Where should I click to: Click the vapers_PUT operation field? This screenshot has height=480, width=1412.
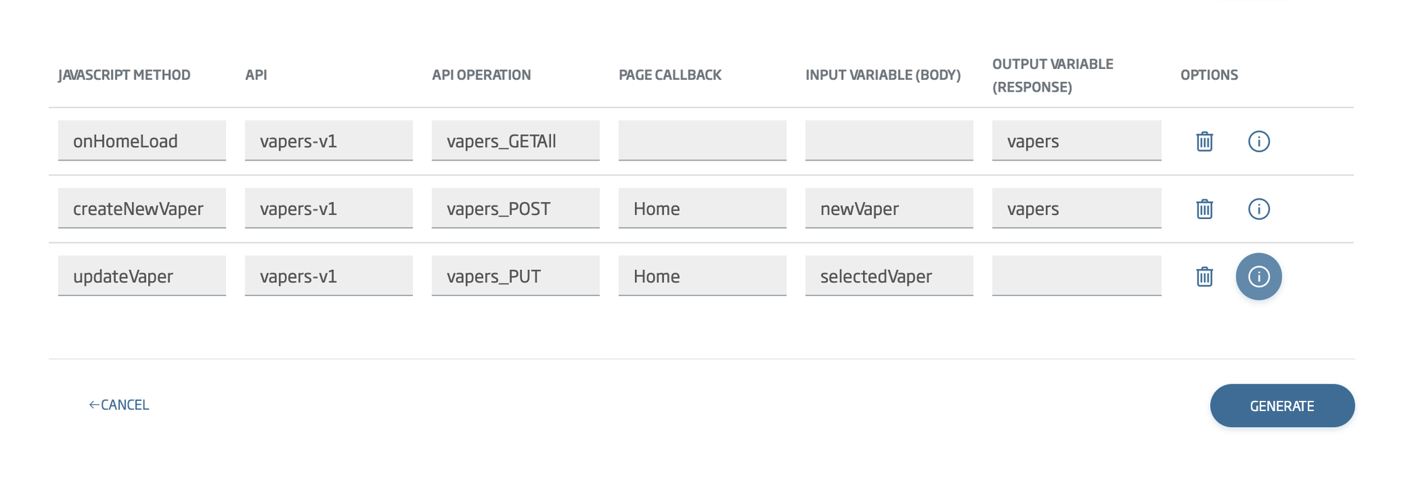[x=516, y=275]
